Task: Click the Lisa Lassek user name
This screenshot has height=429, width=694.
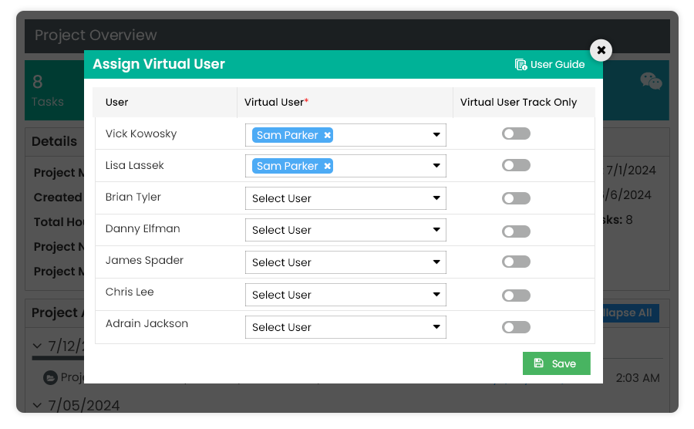Action: [x=134, y=166]
